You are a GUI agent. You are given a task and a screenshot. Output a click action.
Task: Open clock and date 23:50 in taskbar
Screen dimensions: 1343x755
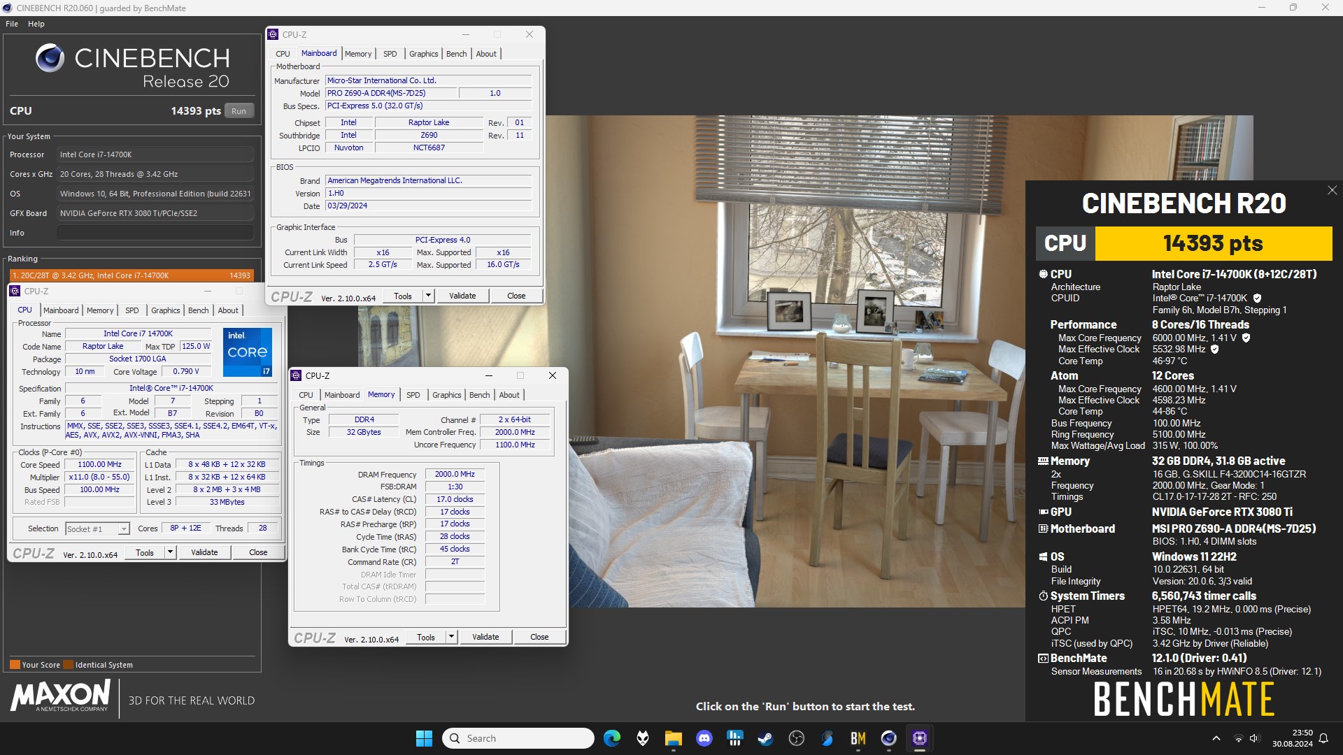1293,738
